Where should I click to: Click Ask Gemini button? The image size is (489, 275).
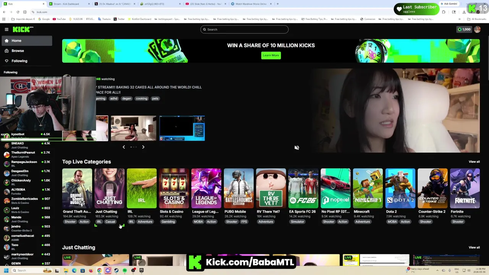[x=449, y=4]
